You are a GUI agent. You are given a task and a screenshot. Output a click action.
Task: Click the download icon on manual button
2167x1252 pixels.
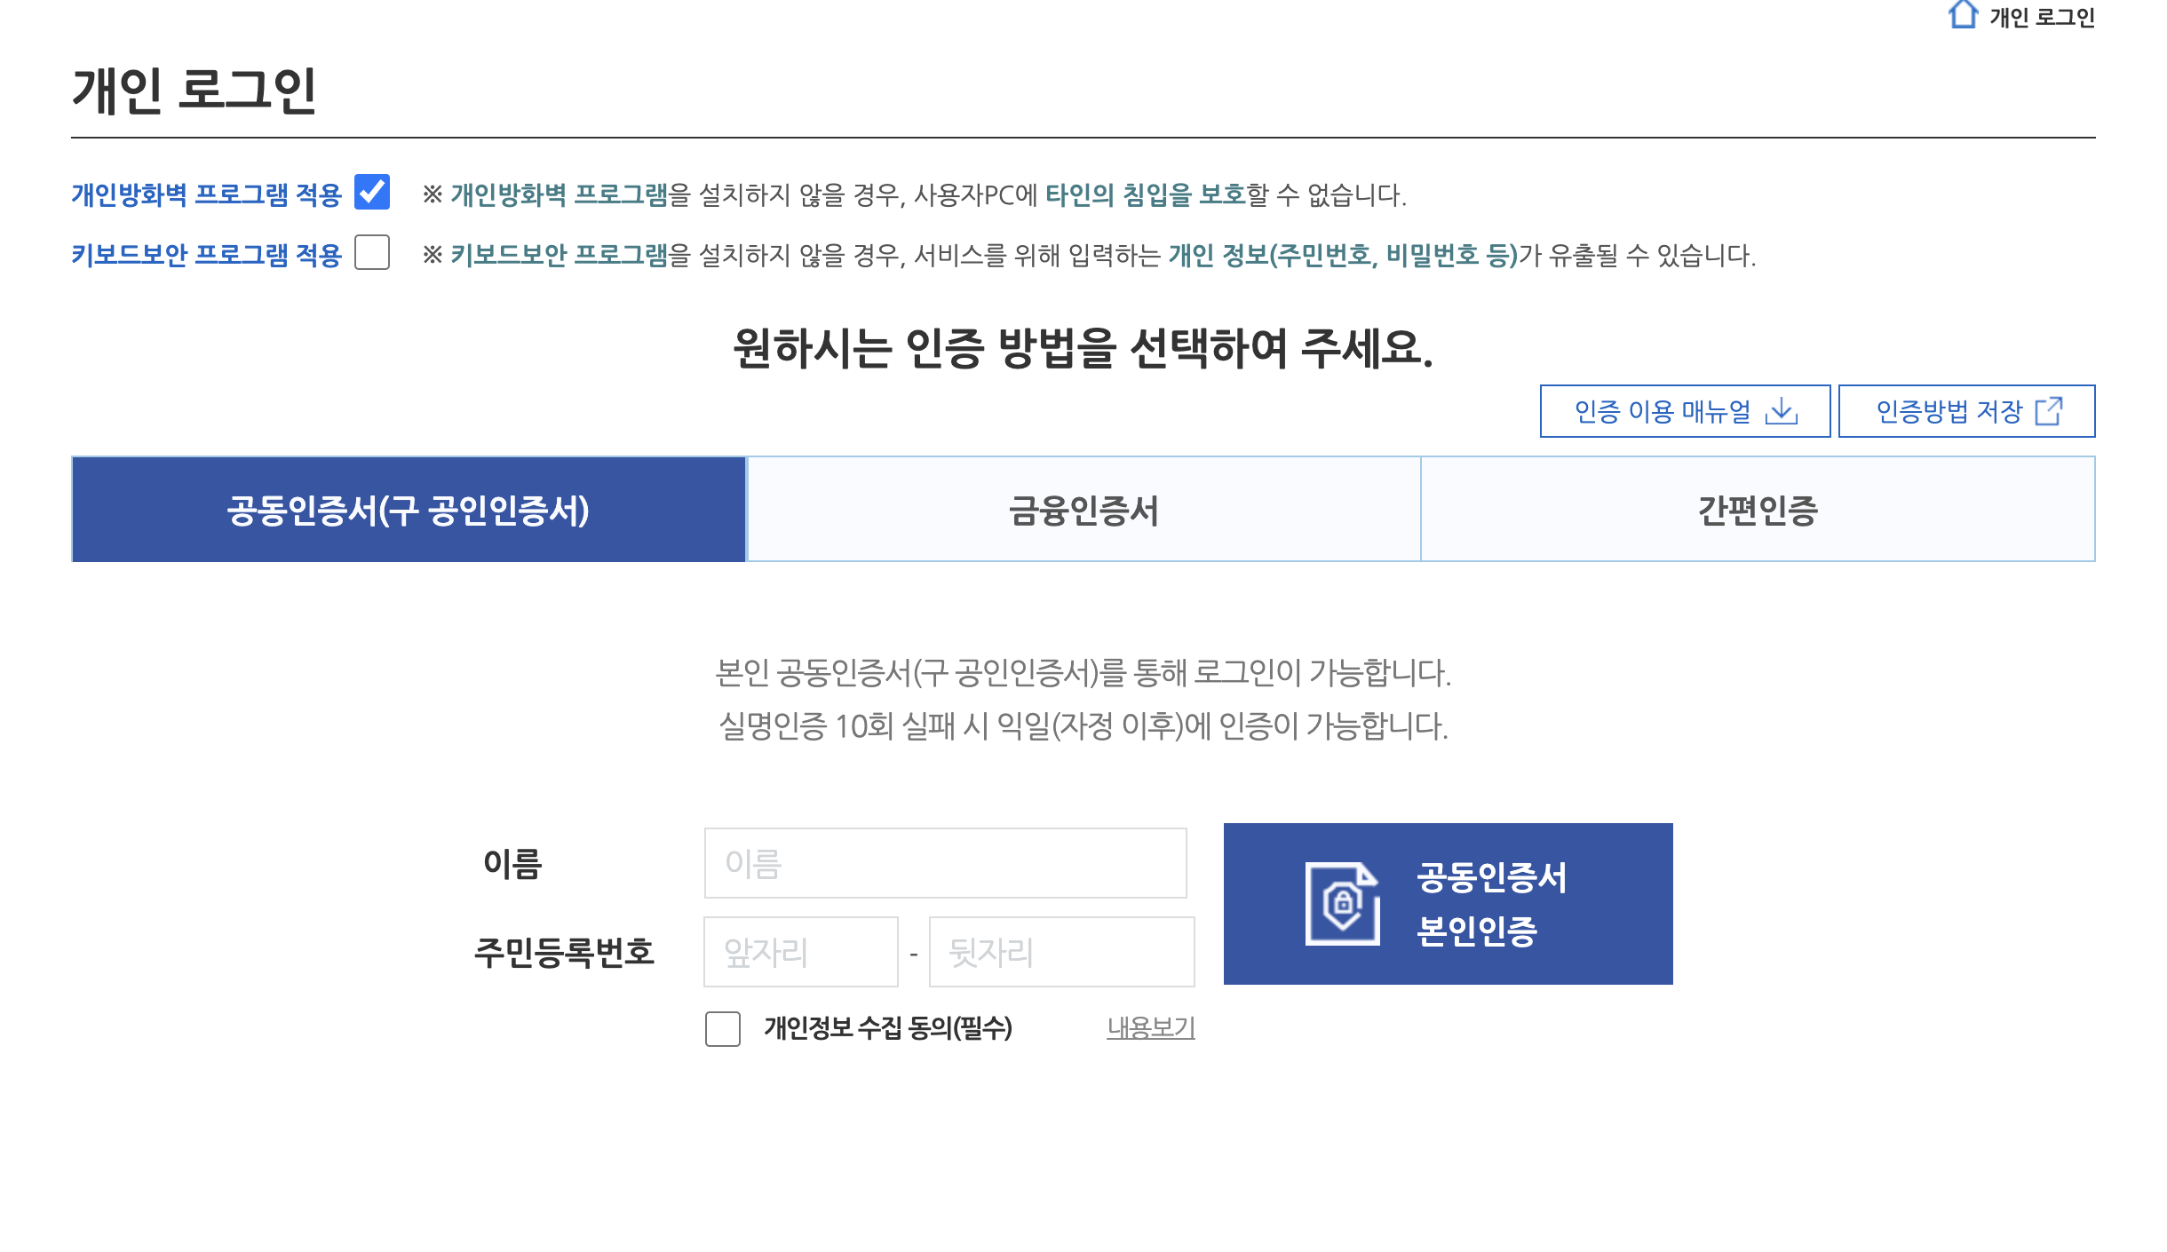pos(1781,411)
